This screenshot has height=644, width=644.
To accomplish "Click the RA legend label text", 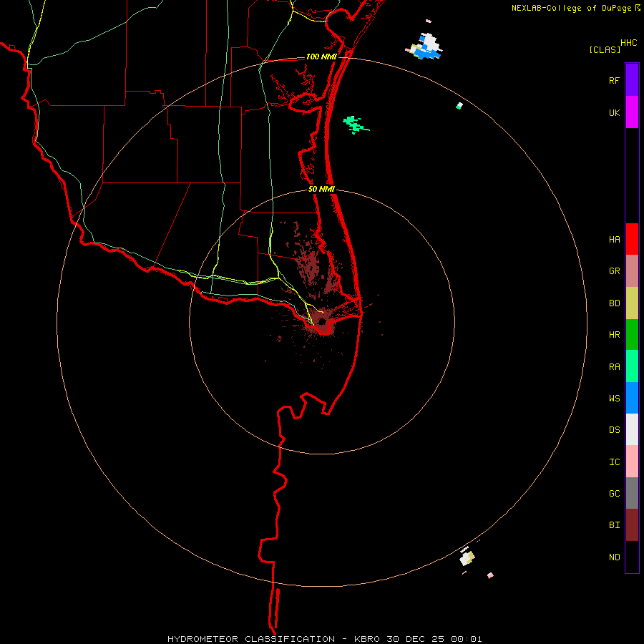I will 614,366.
